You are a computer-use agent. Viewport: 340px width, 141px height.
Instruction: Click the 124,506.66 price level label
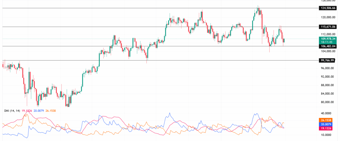click(327, 8)
